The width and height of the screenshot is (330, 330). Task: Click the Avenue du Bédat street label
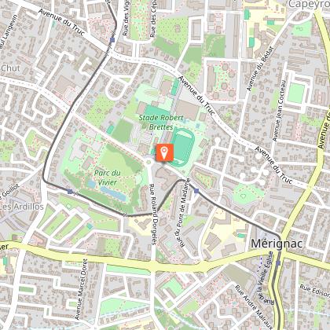[260, 69]
